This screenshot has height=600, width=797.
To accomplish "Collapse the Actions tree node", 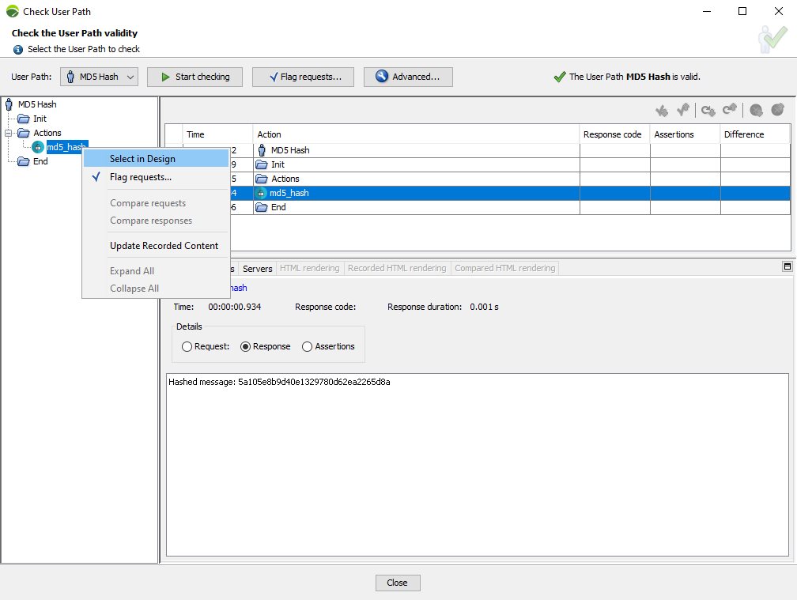I will [x=9, y=133].
